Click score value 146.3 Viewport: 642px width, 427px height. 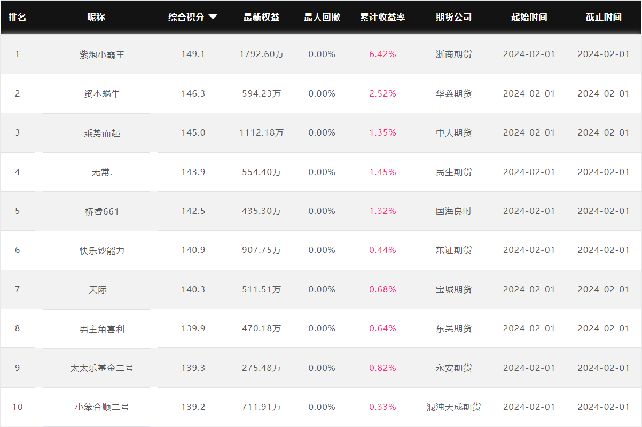[193, 93]
